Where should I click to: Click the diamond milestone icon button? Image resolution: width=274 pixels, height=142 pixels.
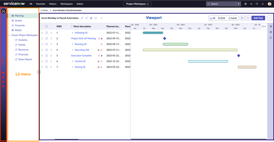click(x=248, y=18)
